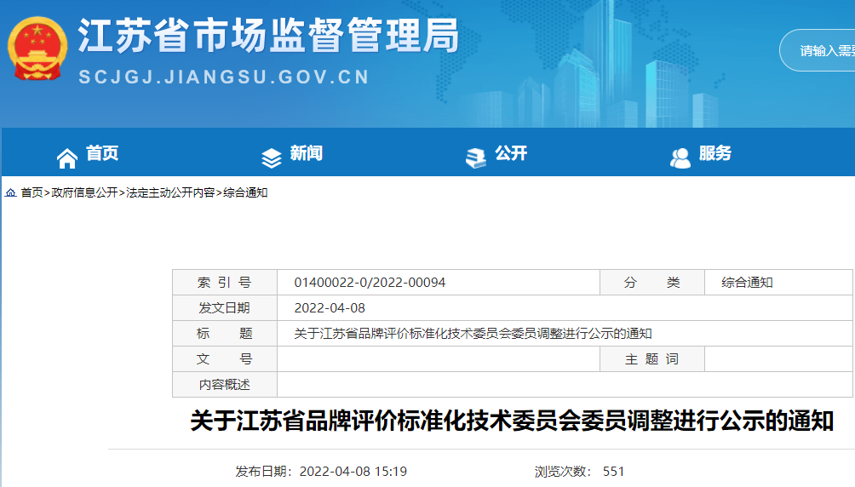
Task: Select the index number 01400022-0/2022-00094
Action: click(370, 283)
